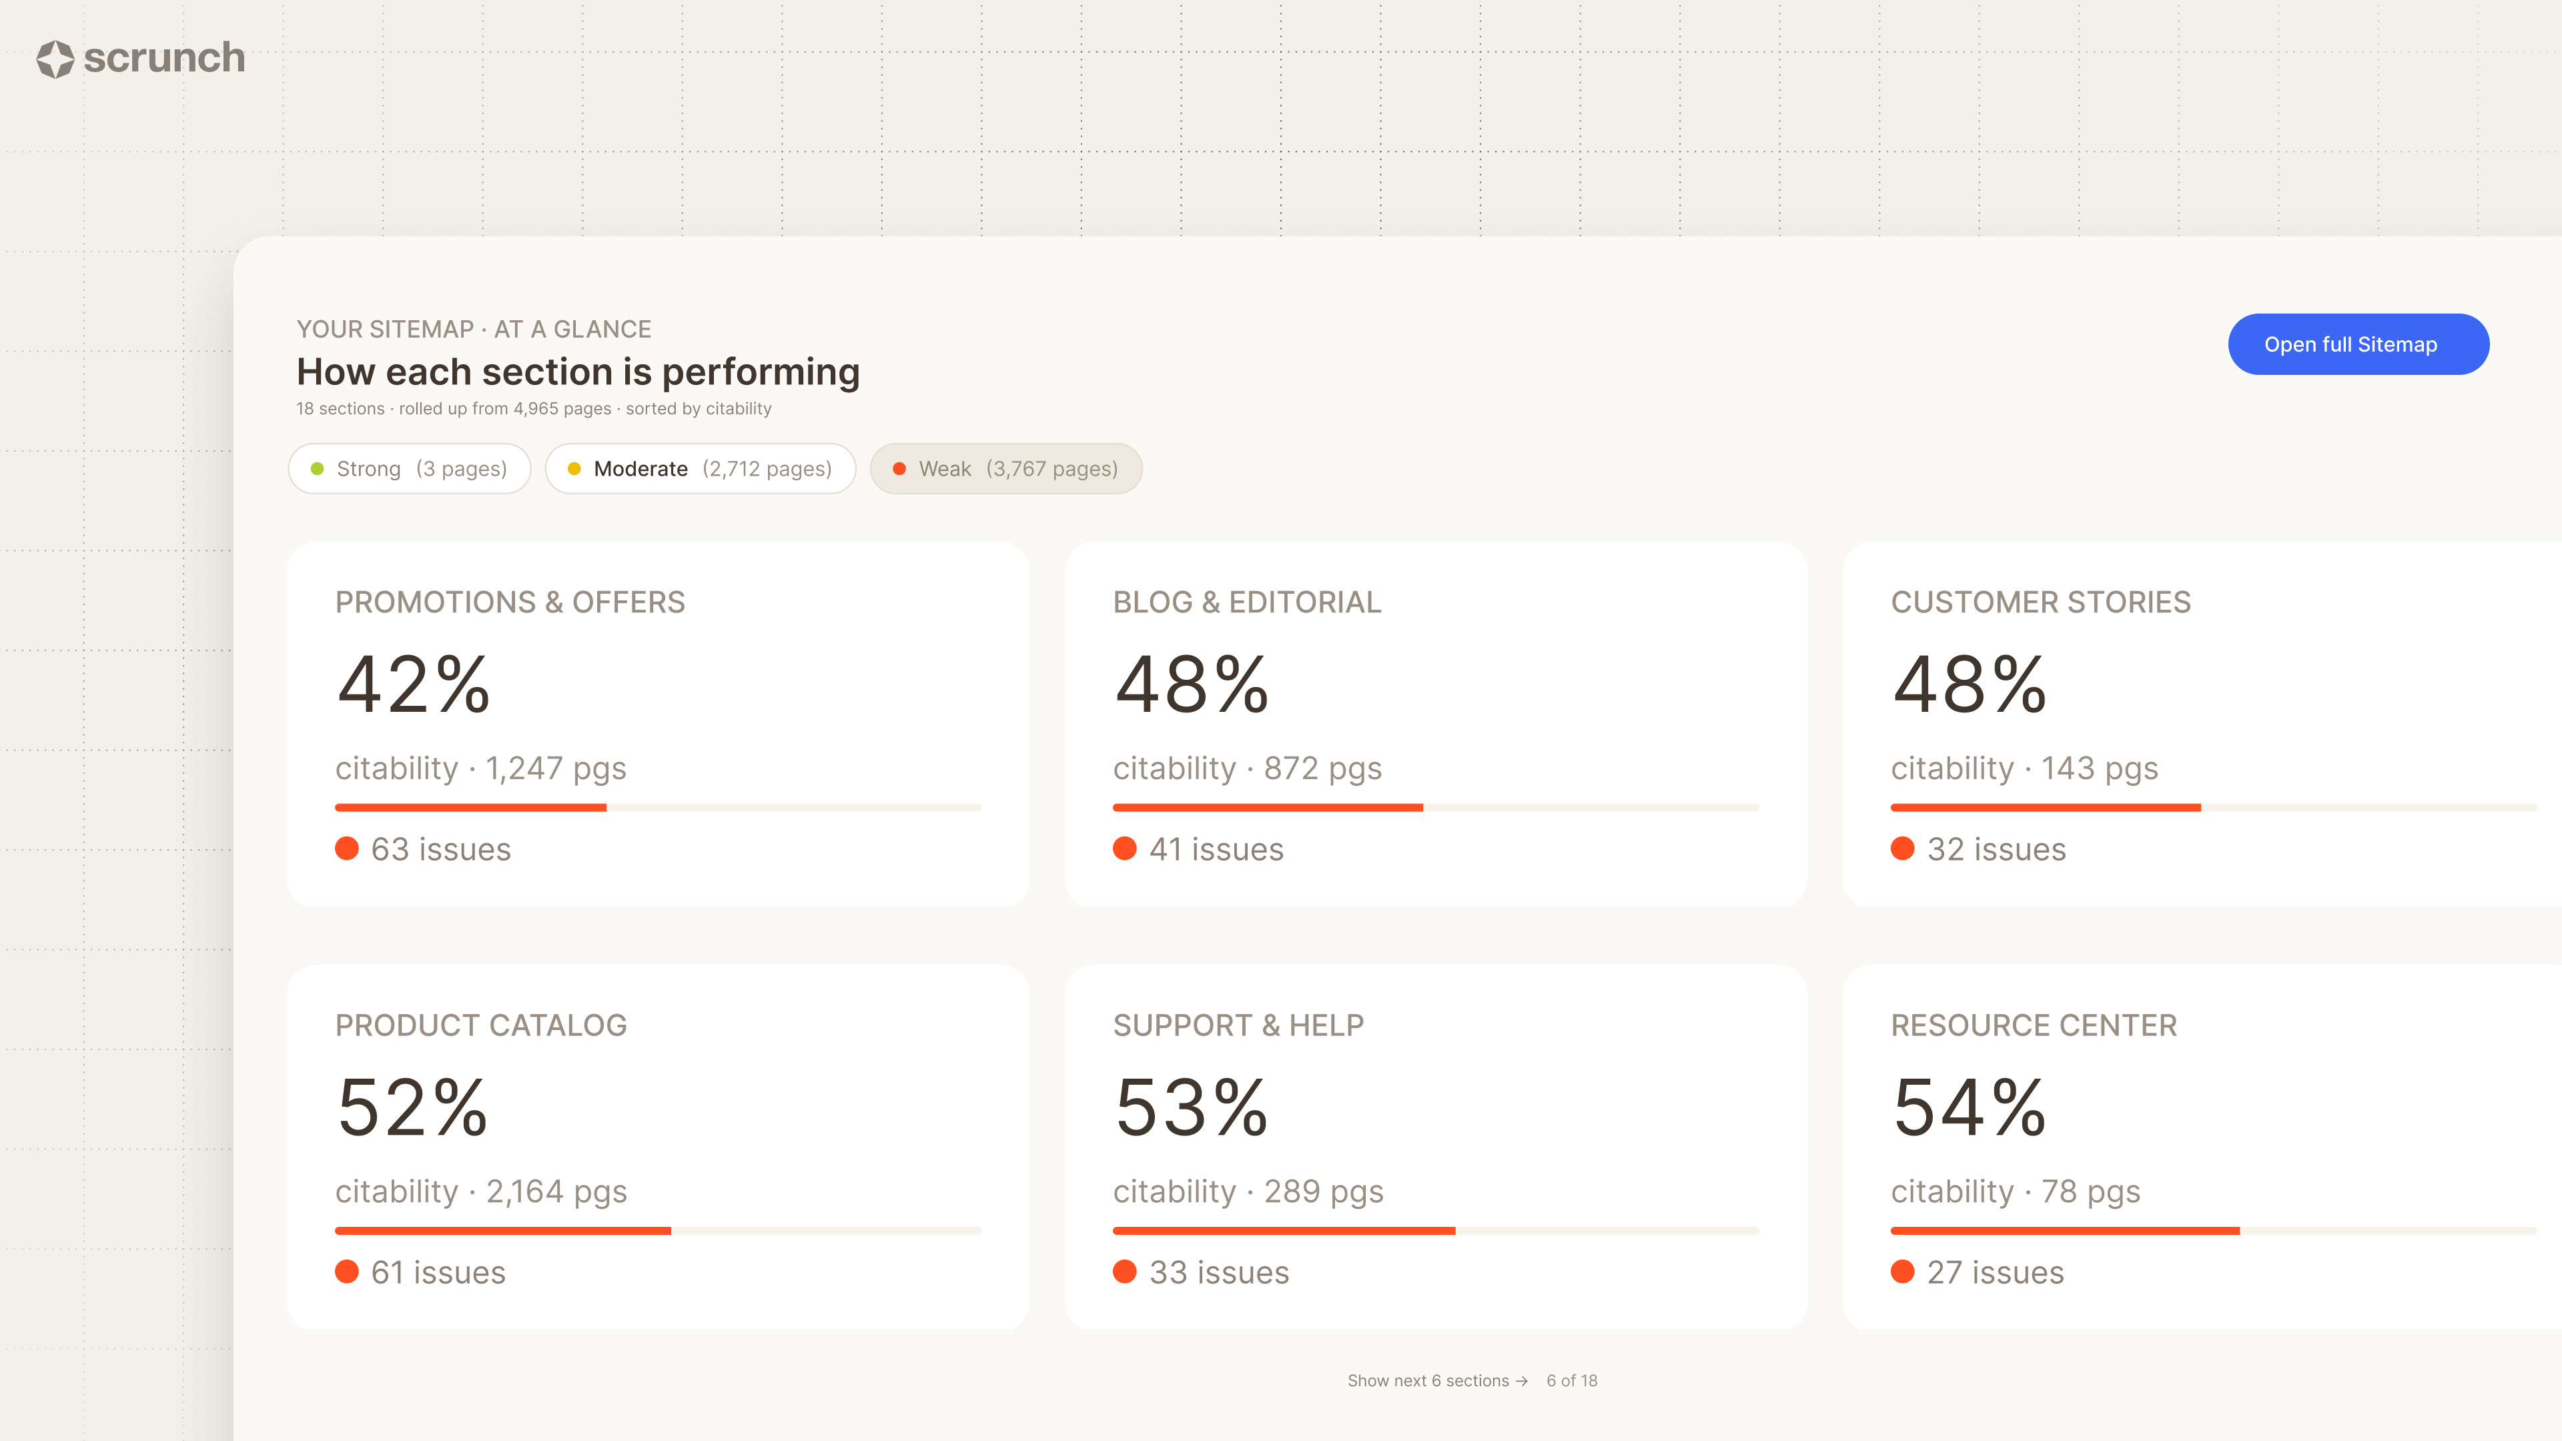Screen dimensions: 2562x1441
Task: Click the orange dot beside 27 issues
Action: pyautogui.click(x=1901, y=1271)
